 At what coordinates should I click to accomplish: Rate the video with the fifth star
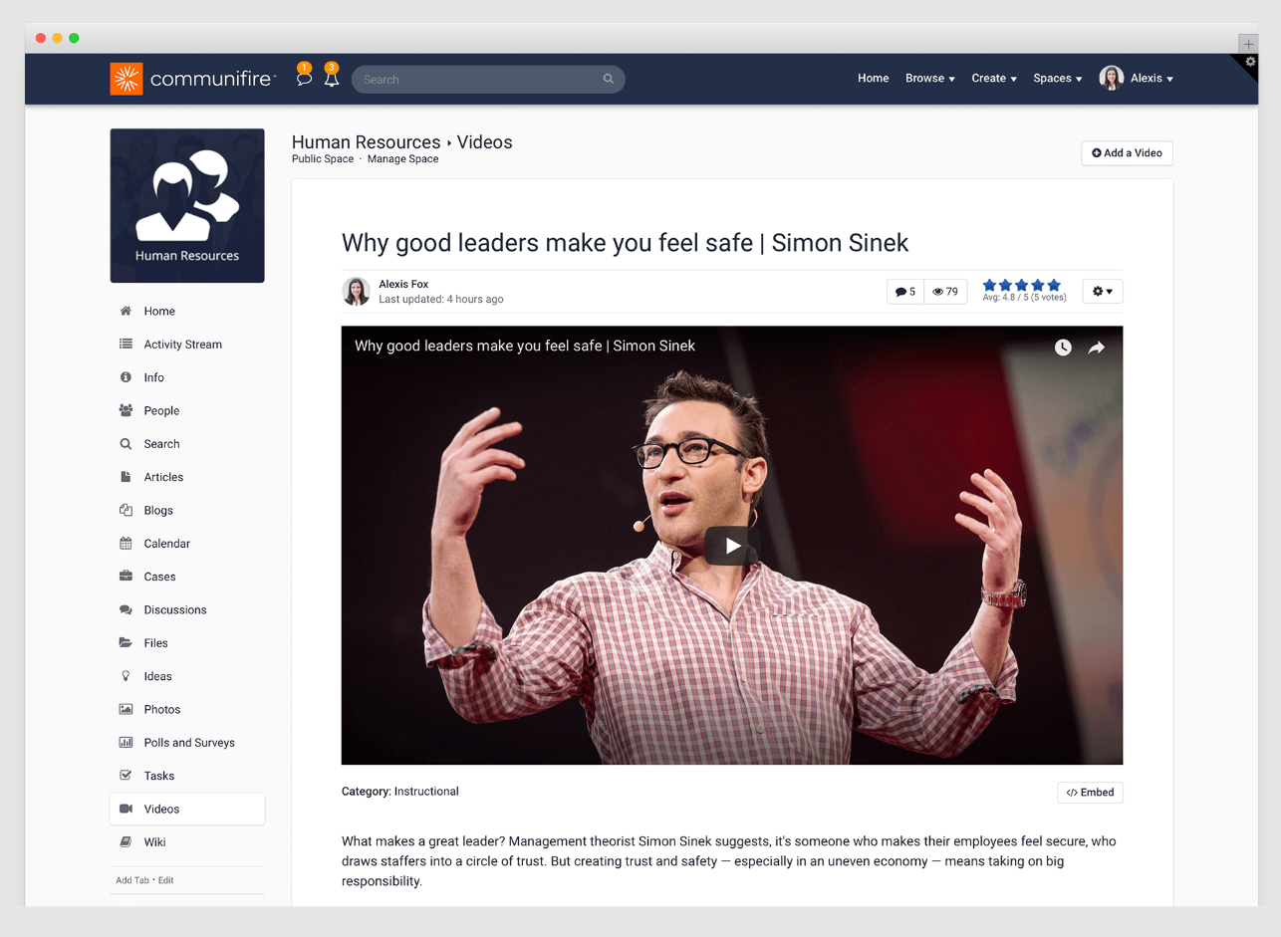[x=1055, y=285]
